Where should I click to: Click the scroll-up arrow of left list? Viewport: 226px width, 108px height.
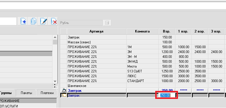click(55, 37)
